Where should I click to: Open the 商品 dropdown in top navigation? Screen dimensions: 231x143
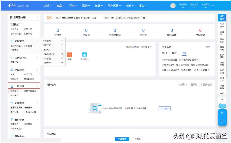61,6
